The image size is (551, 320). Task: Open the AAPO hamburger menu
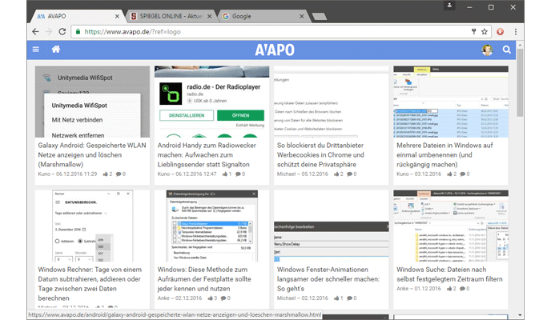tap(35, 50)
